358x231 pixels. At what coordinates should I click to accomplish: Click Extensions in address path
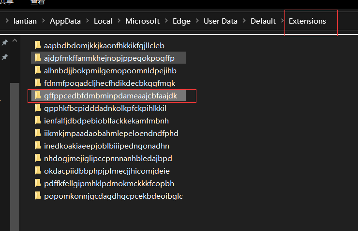click(307, 21)
